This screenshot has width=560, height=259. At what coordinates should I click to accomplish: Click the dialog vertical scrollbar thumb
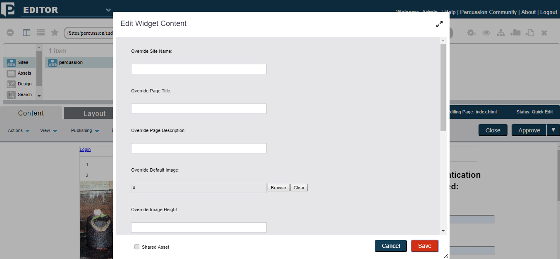(x=443, y=87)
